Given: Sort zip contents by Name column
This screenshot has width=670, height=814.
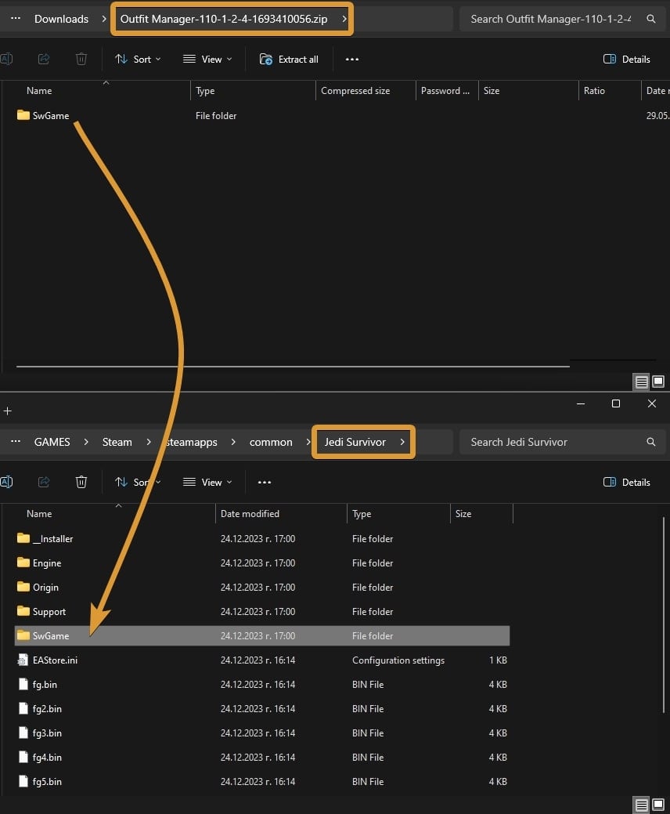Looking at the screenshot, I should [39, 91].
